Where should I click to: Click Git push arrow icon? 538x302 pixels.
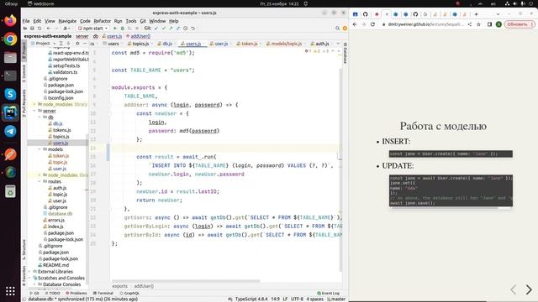[x=171, y=29]
